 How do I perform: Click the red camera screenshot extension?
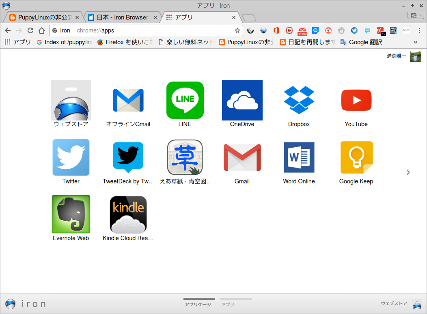coord(328,30)
